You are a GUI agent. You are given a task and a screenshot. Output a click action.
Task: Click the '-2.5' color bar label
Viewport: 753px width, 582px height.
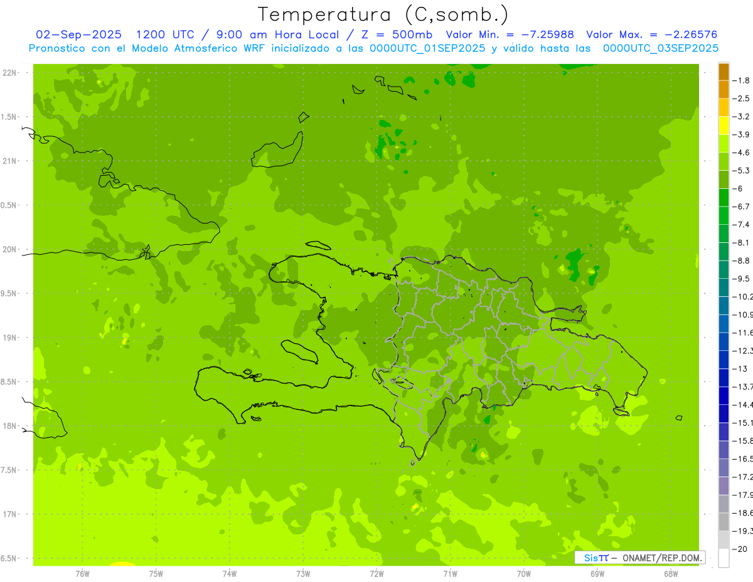point(741,99)
